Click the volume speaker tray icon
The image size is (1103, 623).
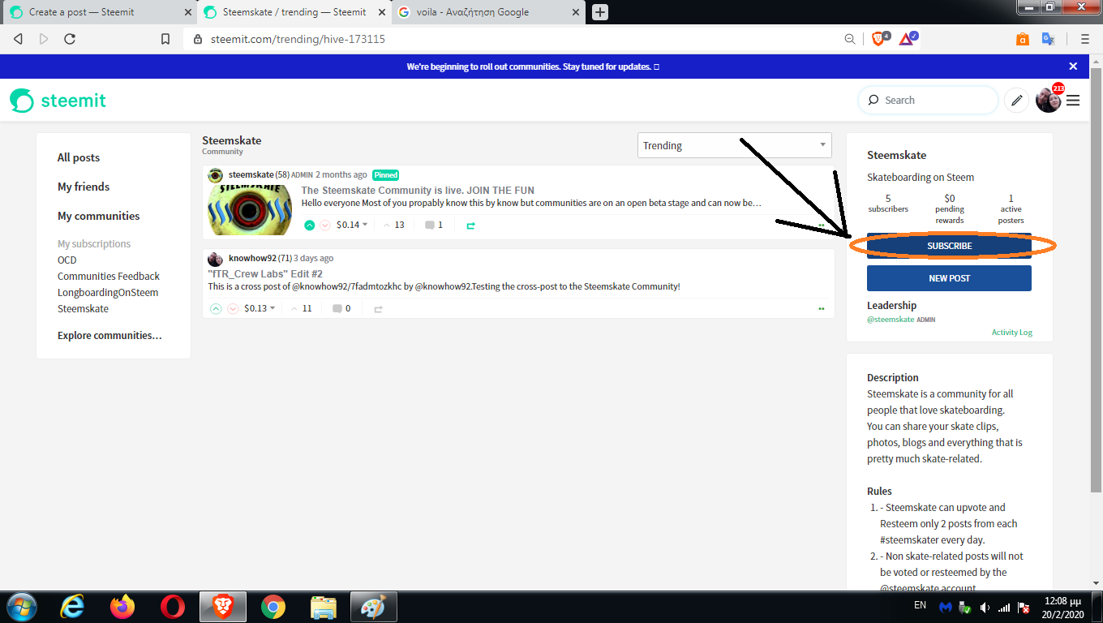[x=985, y=607]
